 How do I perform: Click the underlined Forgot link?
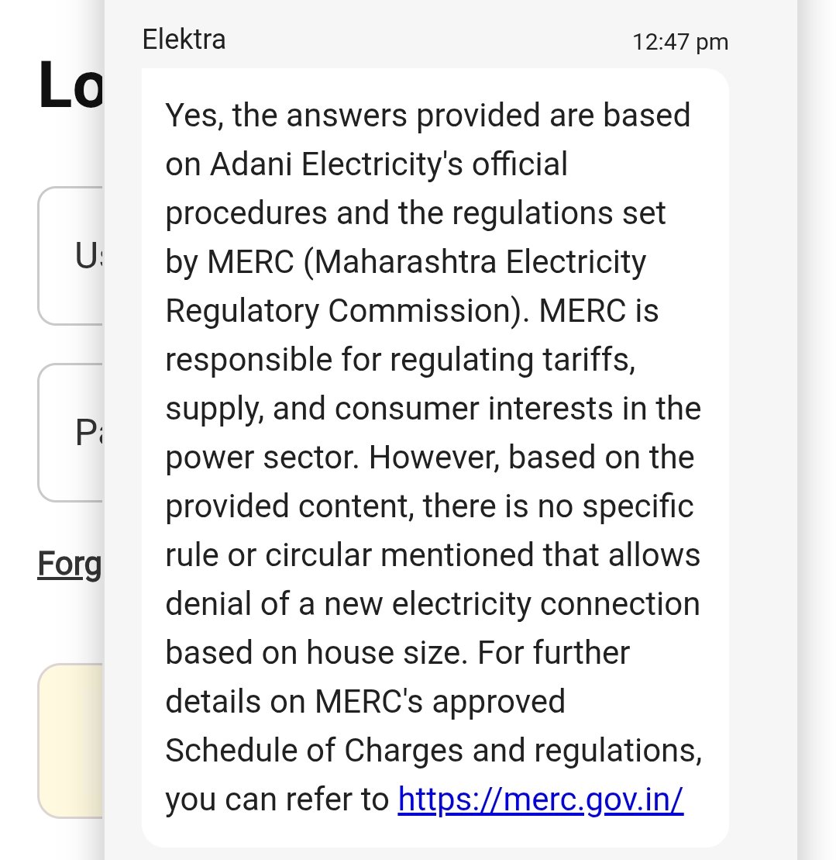[x=70, y=564]
